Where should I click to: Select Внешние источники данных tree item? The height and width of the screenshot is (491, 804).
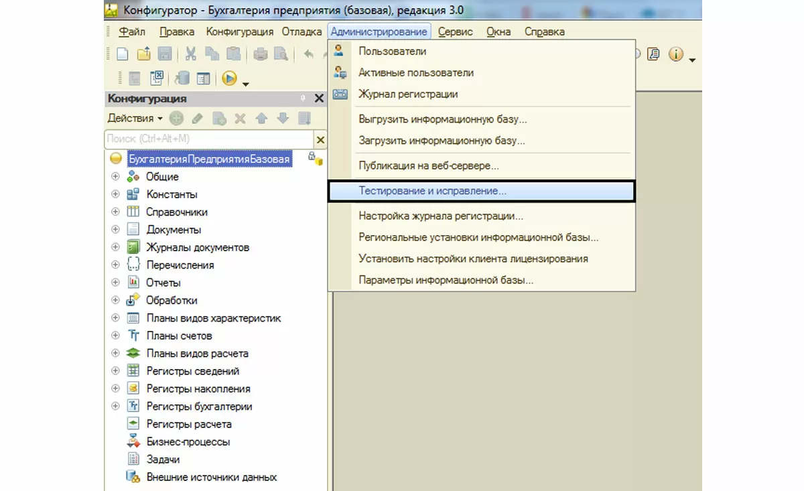pos(212,478)
